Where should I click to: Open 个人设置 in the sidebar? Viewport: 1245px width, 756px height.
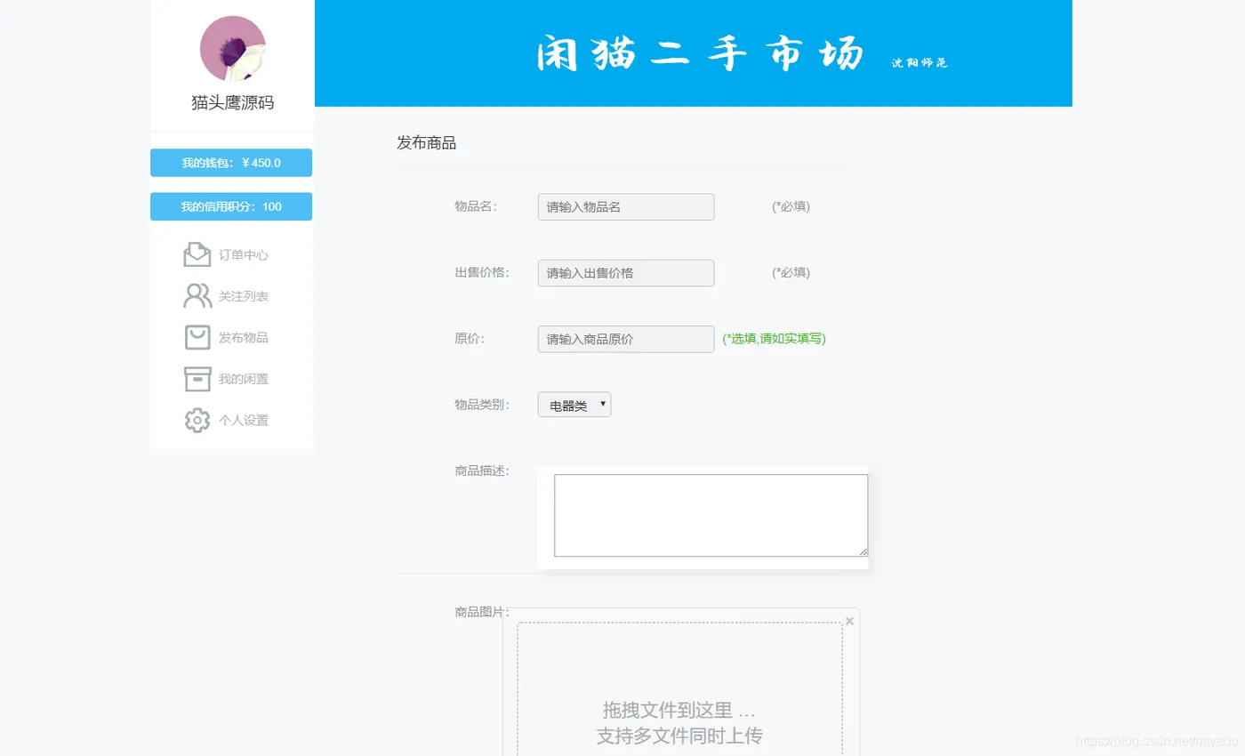[244, 421]
